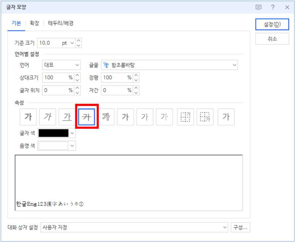Close the 글자 모양 dialog
Image resolution: width=296 pixels, height=243 pixels.
287,7
